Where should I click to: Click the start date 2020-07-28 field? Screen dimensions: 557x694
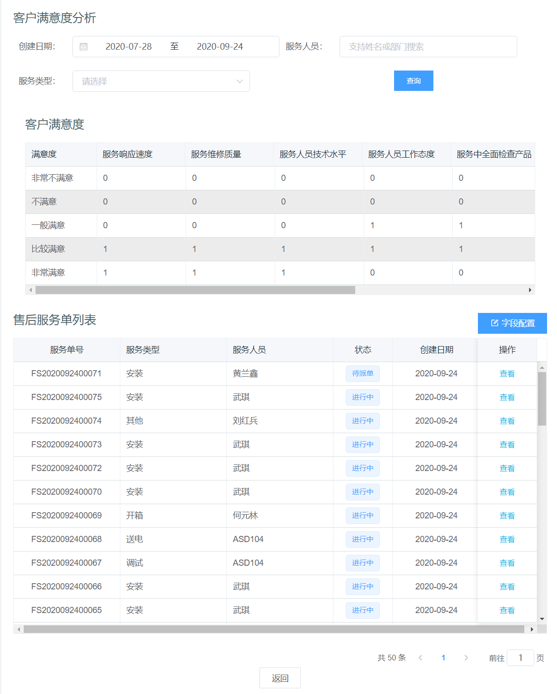click(x=128, y=47)
